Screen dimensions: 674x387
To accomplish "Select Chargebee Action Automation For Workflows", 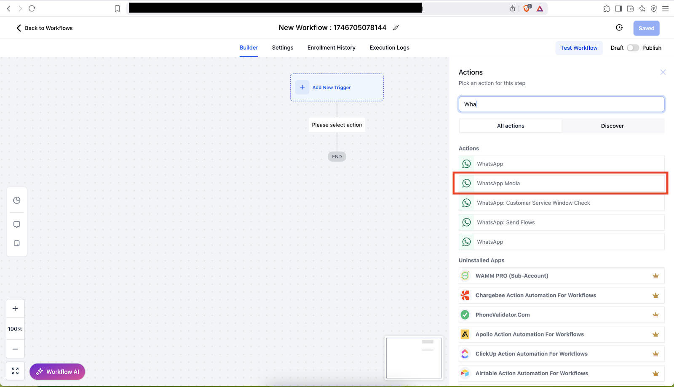I will coord(562,295).
